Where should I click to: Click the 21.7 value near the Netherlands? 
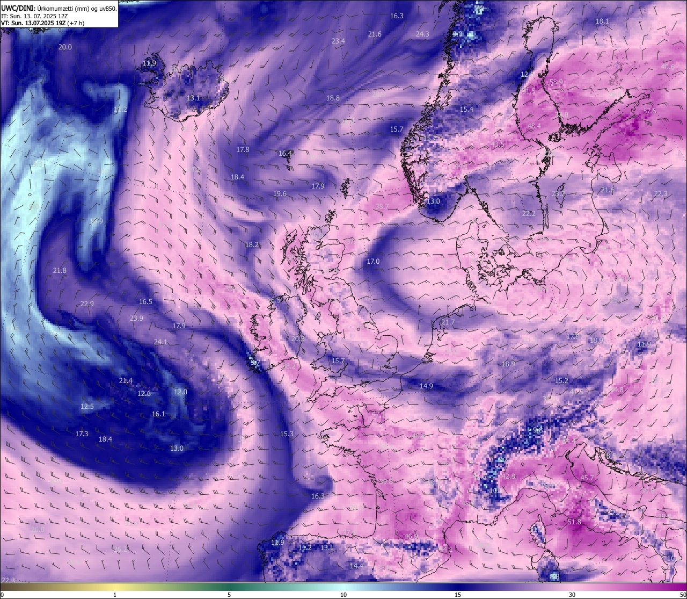(448, 322)
